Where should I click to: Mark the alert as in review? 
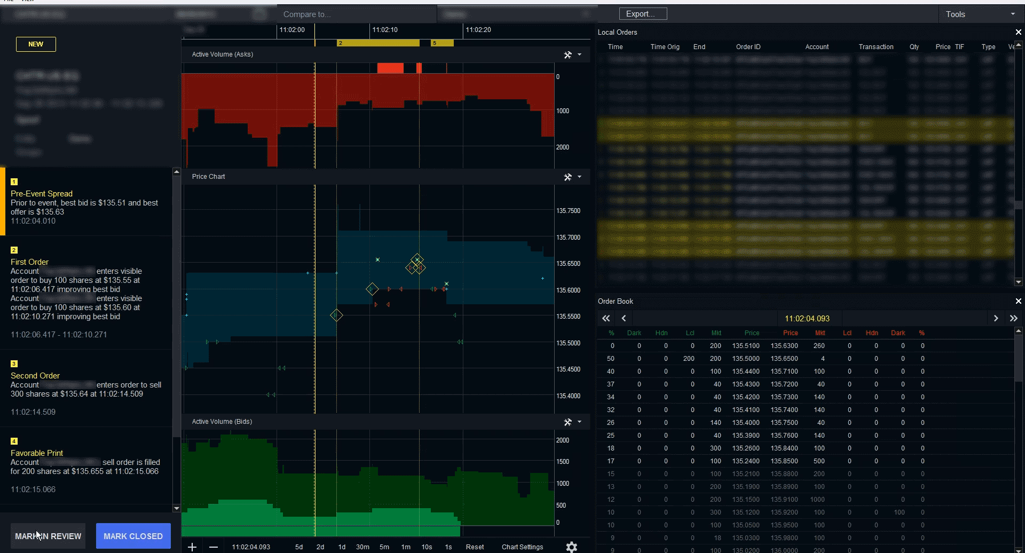(48, 536)
